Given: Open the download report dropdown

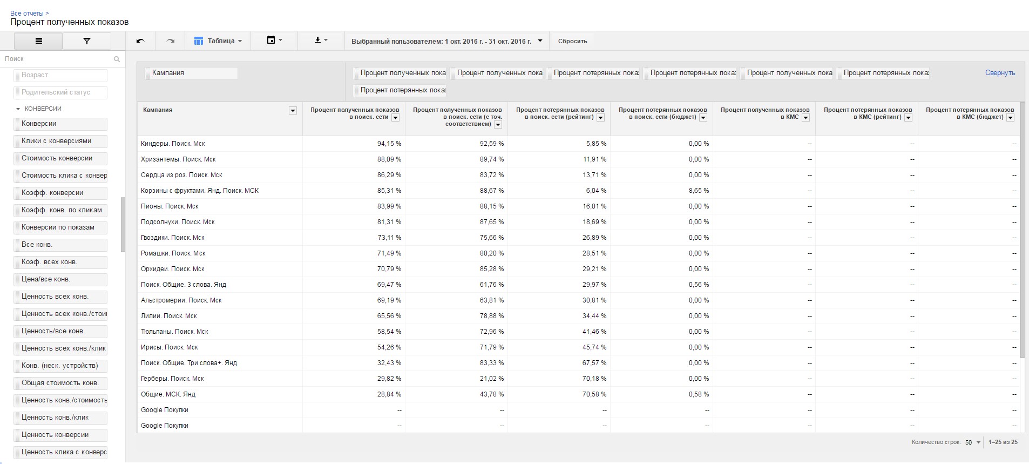Looking at the screenshot, I should [x=321, y=41].
